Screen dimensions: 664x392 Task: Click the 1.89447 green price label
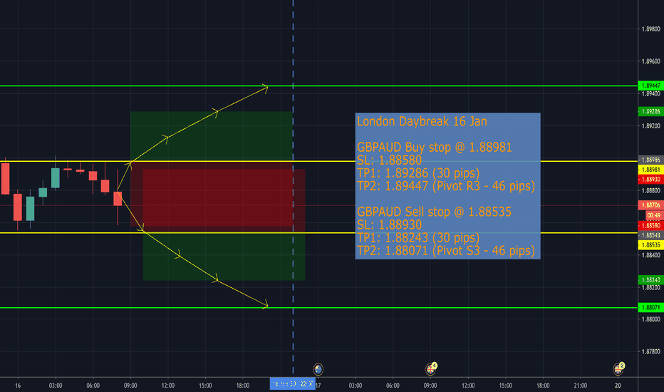pos(650,86)
